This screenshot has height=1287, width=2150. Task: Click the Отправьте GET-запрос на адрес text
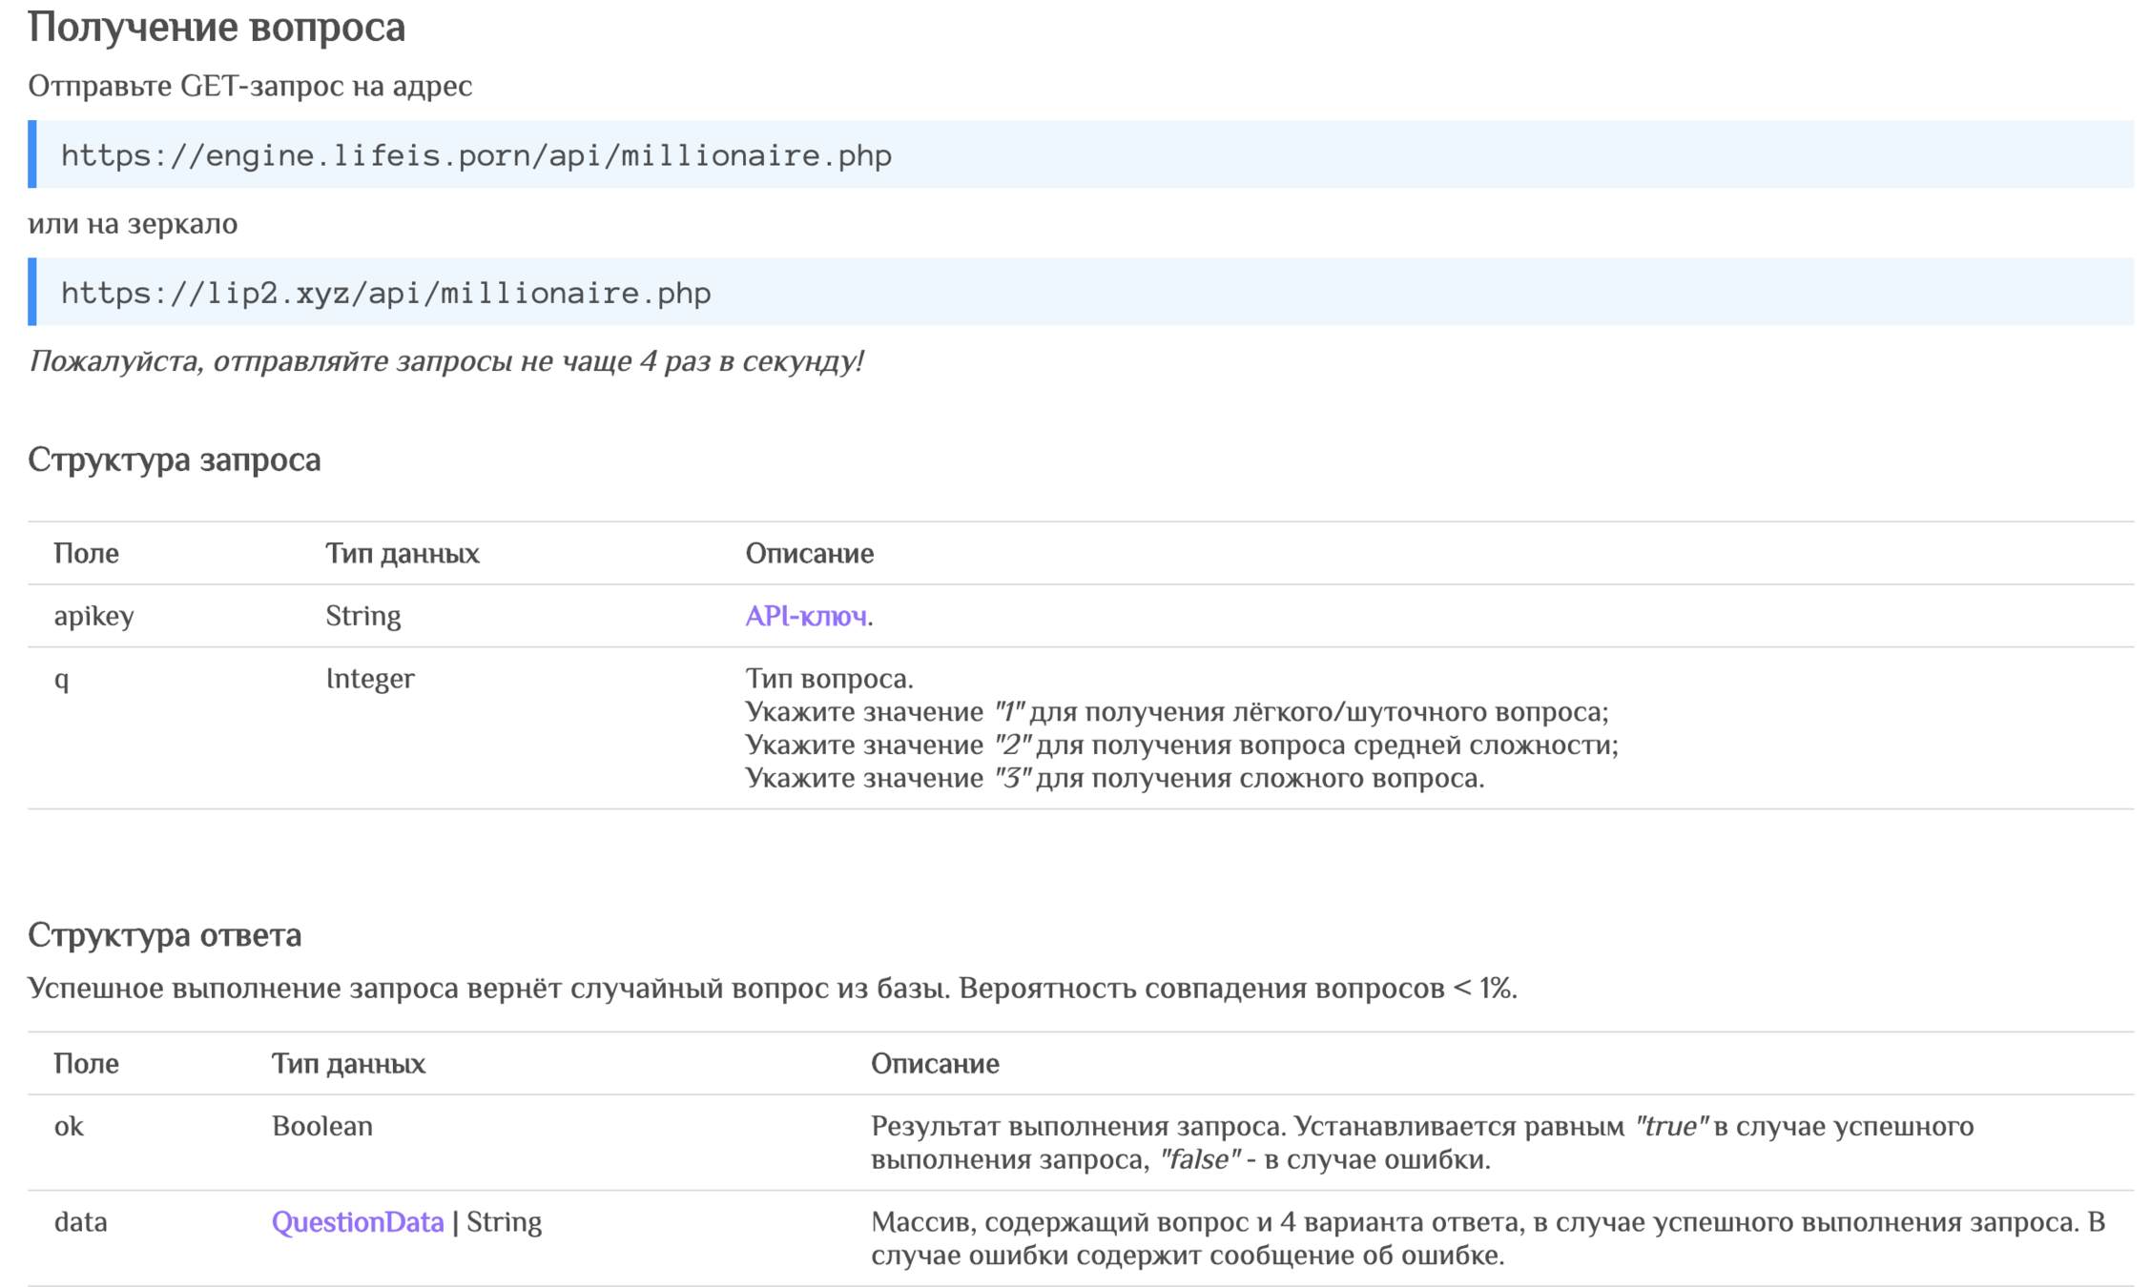tap(250, 86)
